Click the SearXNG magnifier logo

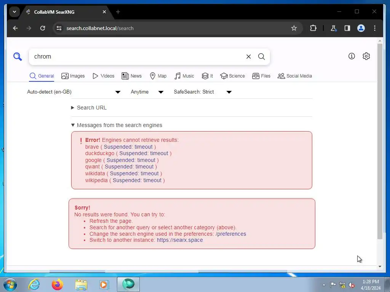18,57
